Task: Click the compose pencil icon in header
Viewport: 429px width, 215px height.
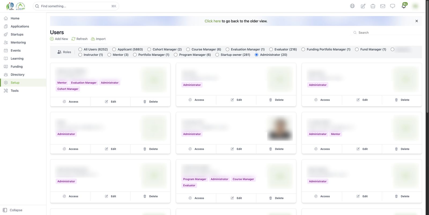Action: click(363, 6)
